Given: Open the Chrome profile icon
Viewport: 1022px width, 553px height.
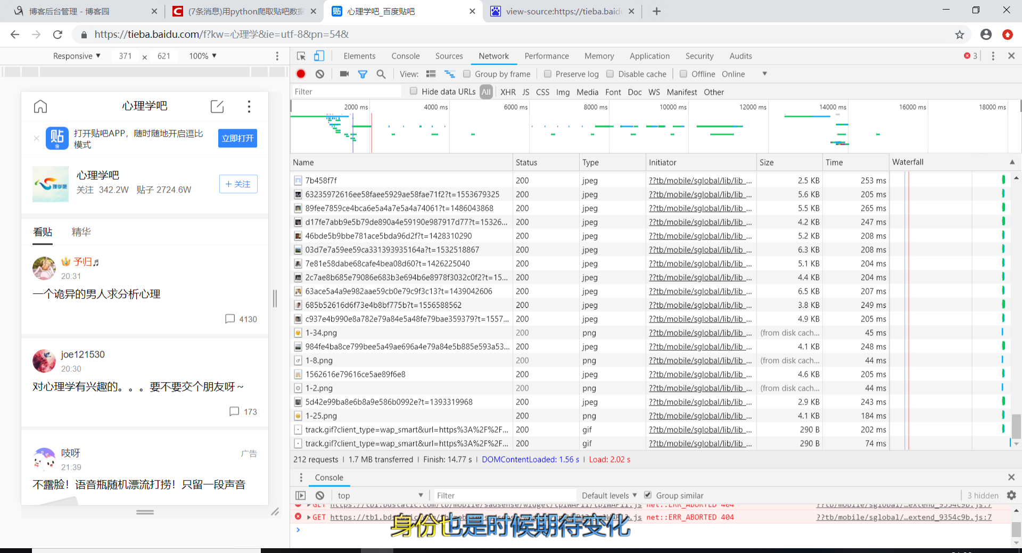Looking at the screenshot, I should 986,35.
